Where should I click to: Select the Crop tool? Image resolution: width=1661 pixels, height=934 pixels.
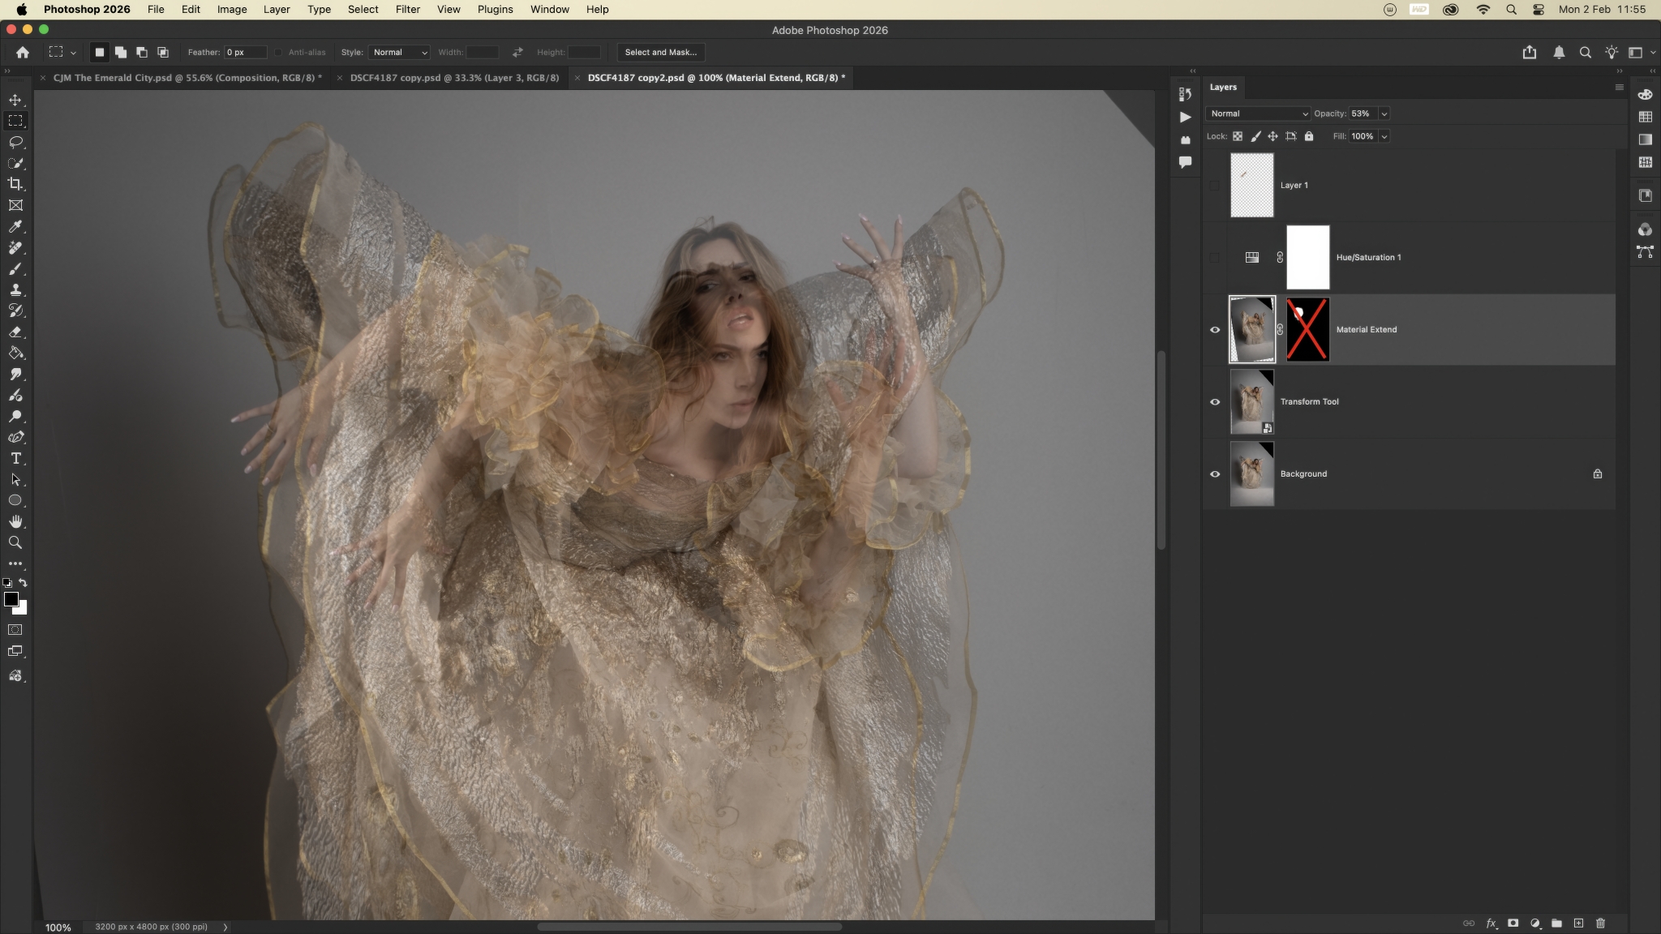point(15,184)
